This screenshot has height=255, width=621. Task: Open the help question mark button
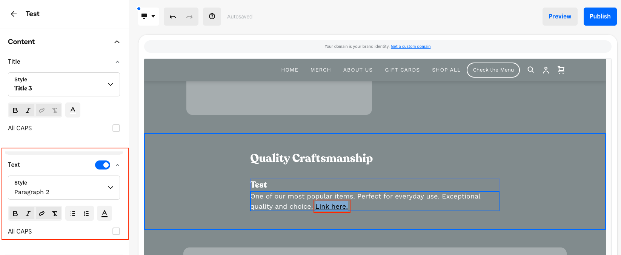coord(212,17)
